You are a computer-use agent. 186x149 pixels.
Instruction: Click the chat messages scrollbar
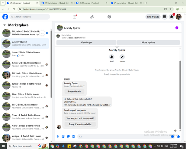click(x=180, y=95)
